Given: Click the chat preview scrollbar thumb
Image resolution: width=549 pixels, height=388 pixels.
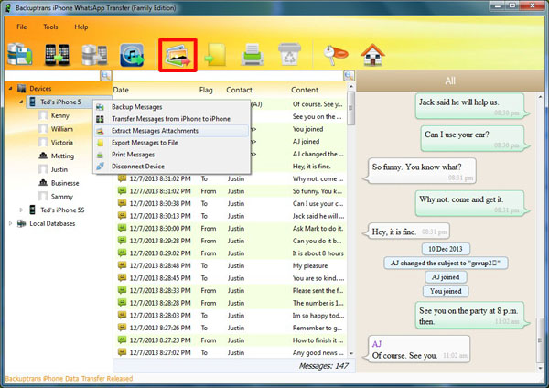Looking at the screenshot, I should coord(540,340).
